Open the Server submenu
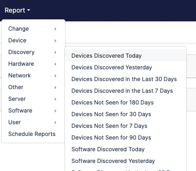Screen dimensions: 196x171 tap(33, 99)
